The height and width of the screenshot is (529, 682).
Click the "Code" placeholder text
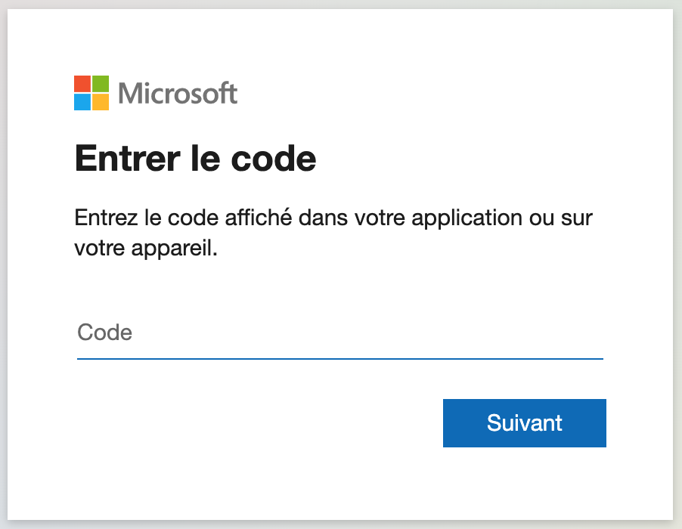(x=105, y=333)
